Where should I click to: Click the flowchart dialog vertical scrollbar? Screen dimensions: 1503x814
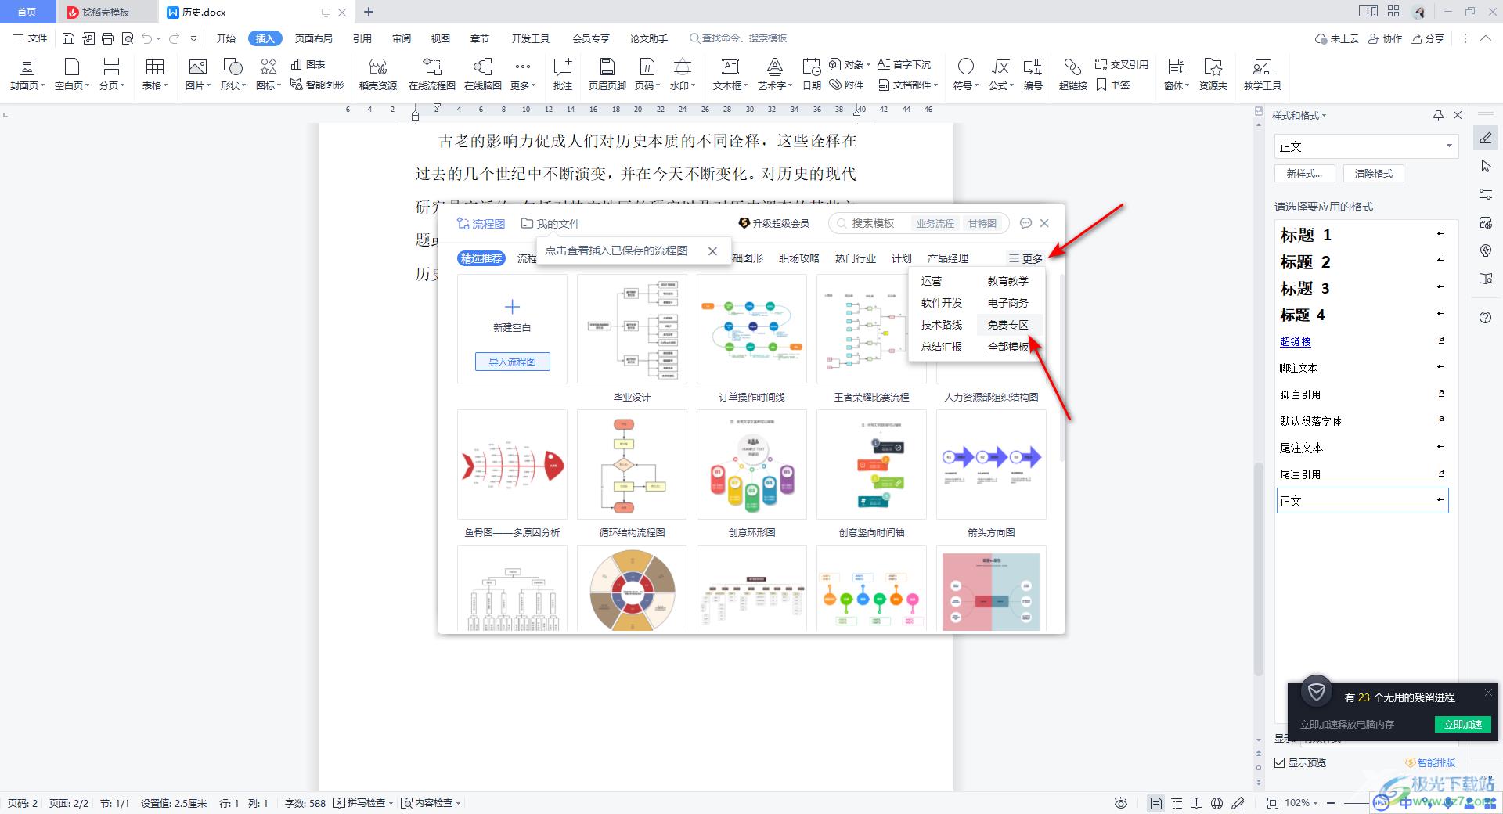[x=1061, y=368]
